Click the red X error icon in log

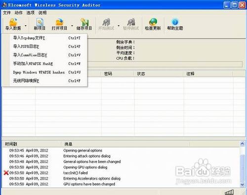point(6,173)
